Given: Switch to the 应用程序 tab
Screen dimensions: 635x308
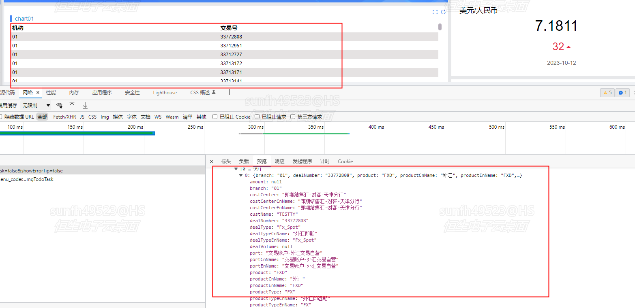Looking at the screenshot, I should [x=102, y=93].
